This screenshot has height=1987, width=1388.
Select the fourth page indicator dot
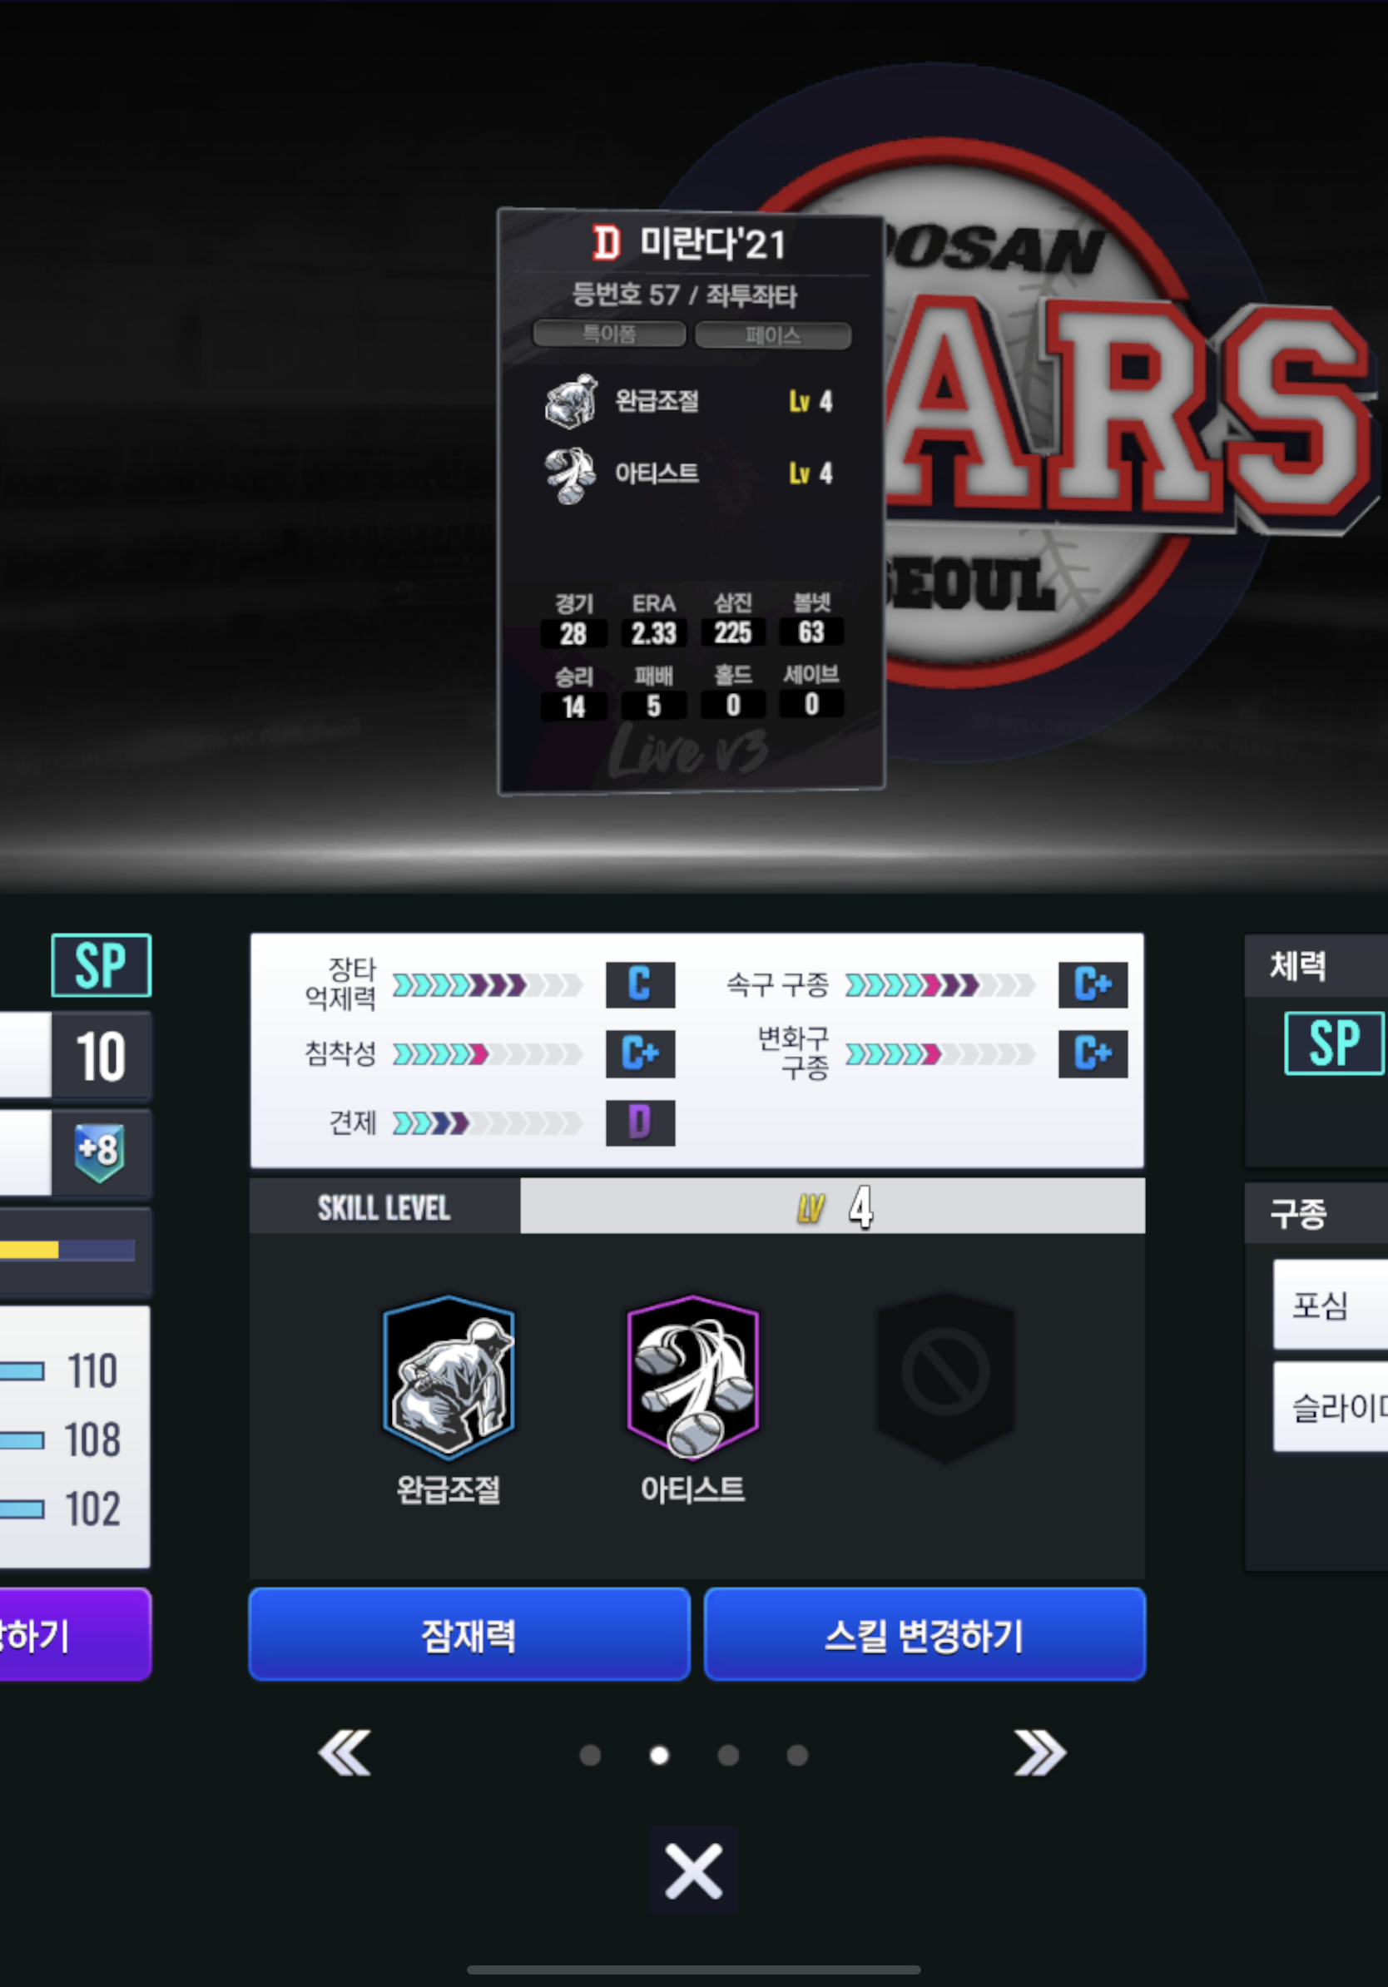click(798, 1754)
